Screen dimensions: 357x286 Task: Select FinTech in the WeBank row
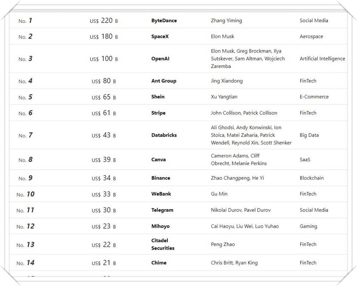click(x=308, y=194)
